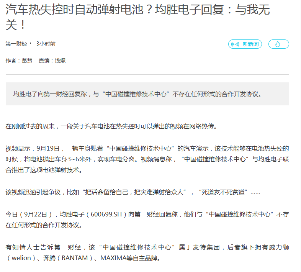Click the paragraph starting 今日（9月22日）
Viewport: 301px width, 272px height.
click(x=147, y=220)
